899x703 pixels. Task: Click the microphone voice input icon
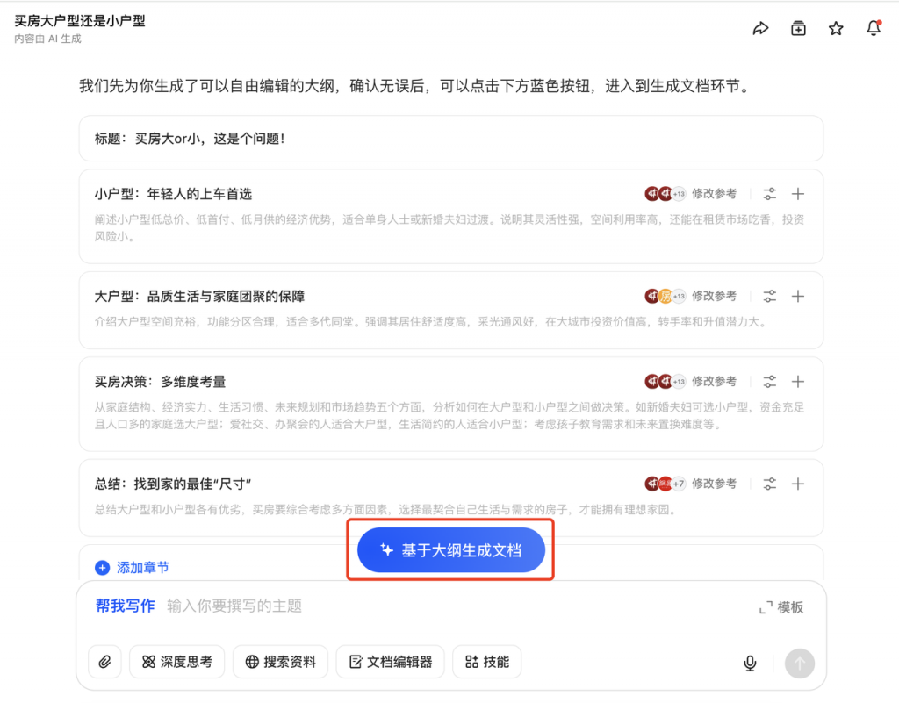point(750,663)
